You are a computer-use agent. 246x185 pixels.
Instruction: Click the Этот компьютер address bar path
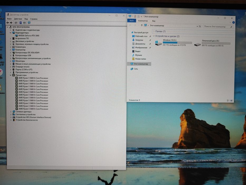tap(157, 25)
